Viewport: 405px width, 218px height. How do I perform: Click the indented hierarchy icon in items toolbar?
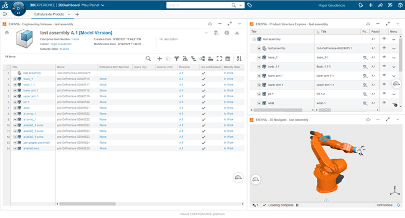pos(194,59)
